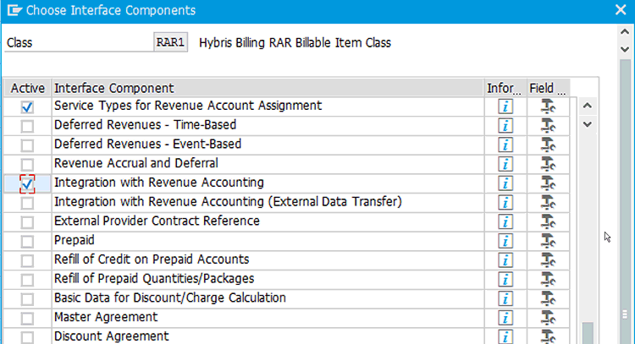Screen dimensions: 635x344
Task: Open the dialog window menu icon
Action: (x=14, y=11)
